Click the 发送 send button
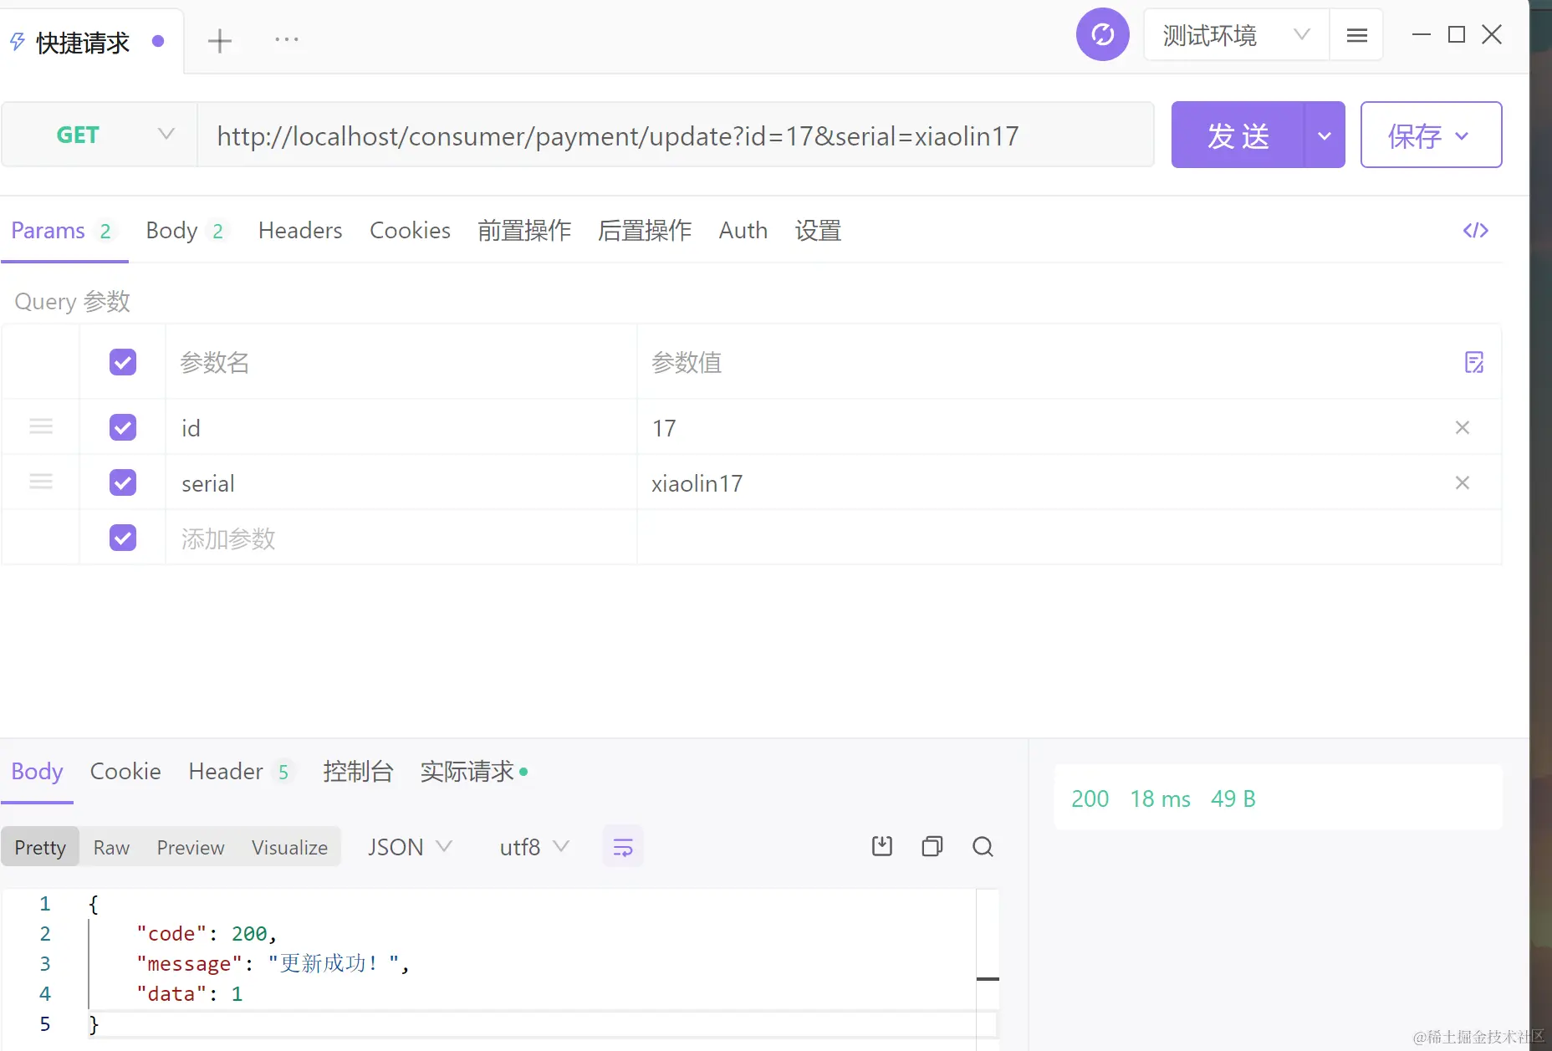The width and height of the screenshot is (1552, 1051). (1238, 135)
